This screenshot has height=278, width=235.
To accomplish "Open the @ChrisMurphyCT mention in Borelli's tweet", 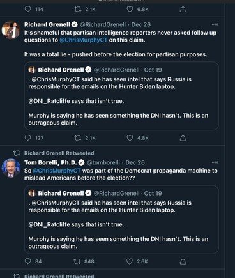I will pos(57,171).
